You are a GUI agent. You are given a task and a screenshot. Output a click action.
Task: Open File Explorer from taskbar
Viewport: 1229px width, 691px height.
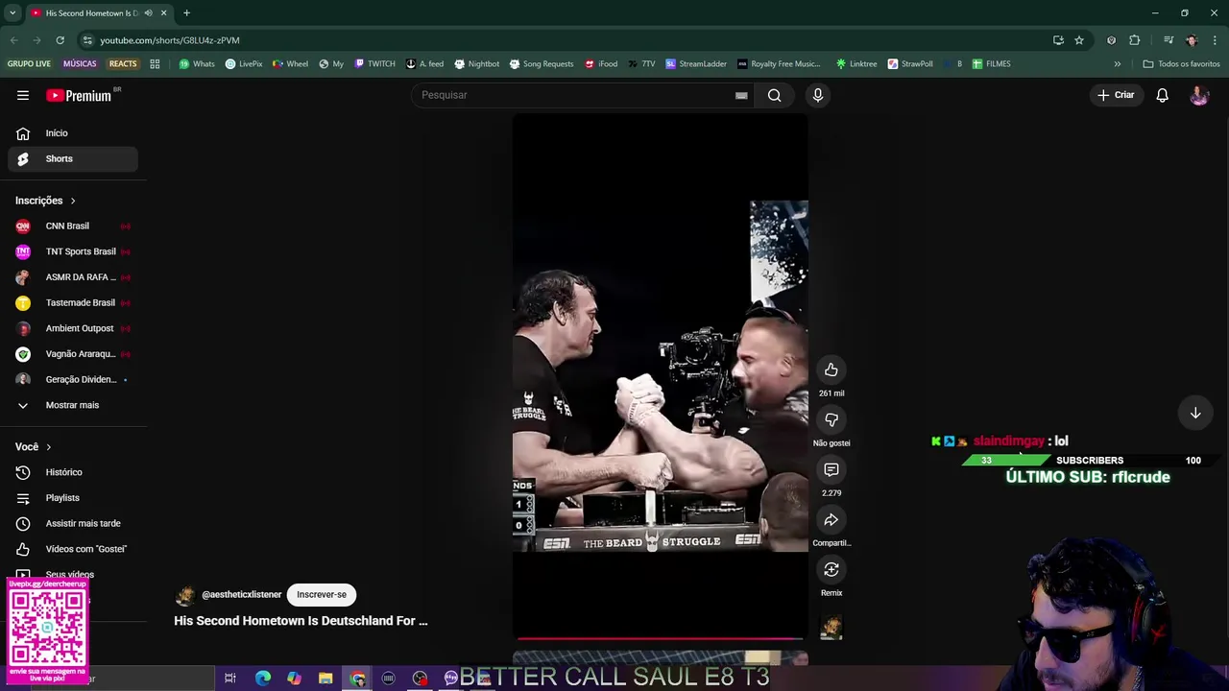[325, 679]
